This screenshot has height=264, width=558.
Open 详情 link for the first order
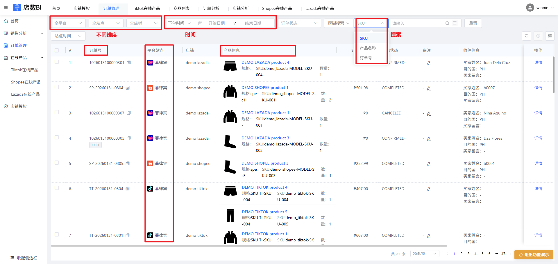click(538, 63)
